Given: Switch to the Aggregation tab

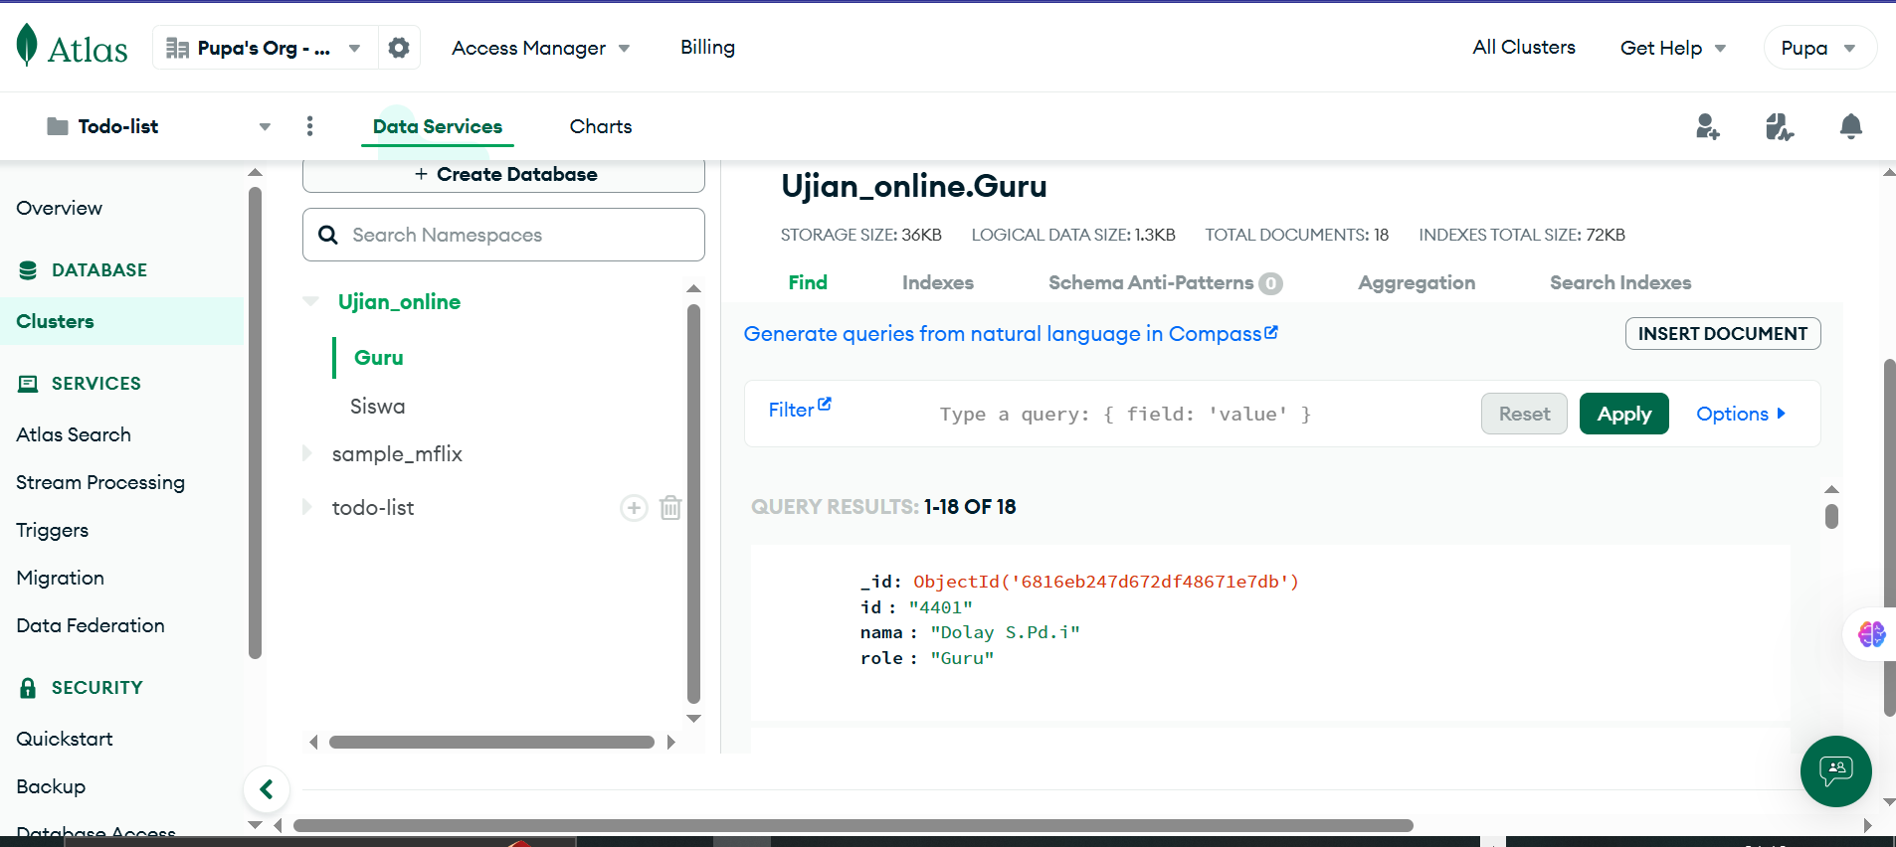Looking at the screenshot, I should pyautogui.click(x=1416, y=282).
